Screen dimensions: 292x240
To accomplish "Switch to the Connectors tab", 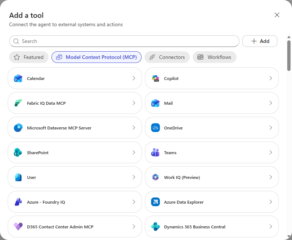I will (167, 57).
